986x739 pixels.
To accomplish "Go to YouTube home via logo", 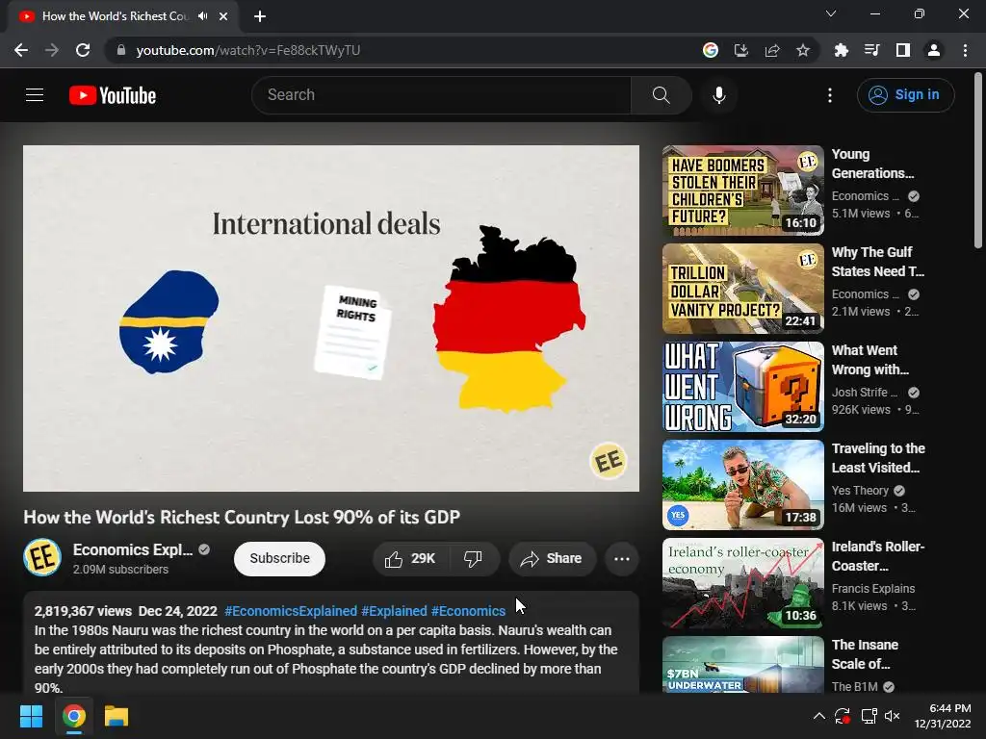I will [113, 95].
